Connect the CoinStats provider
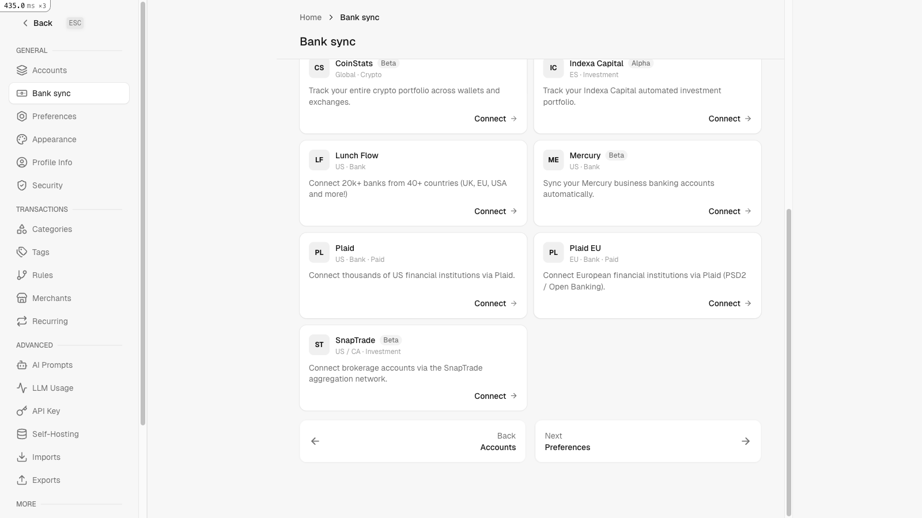 point(496,119)
